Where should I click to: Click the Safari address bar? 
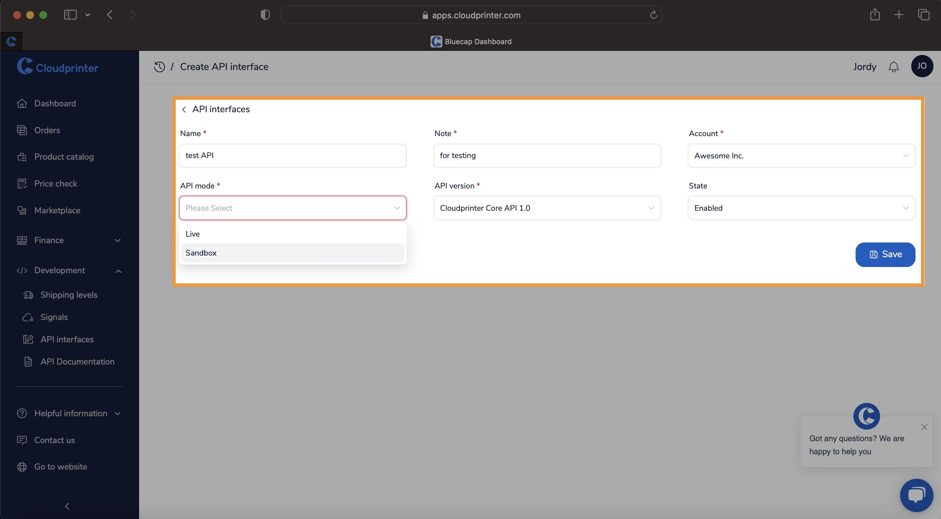(x=471, y=15)
